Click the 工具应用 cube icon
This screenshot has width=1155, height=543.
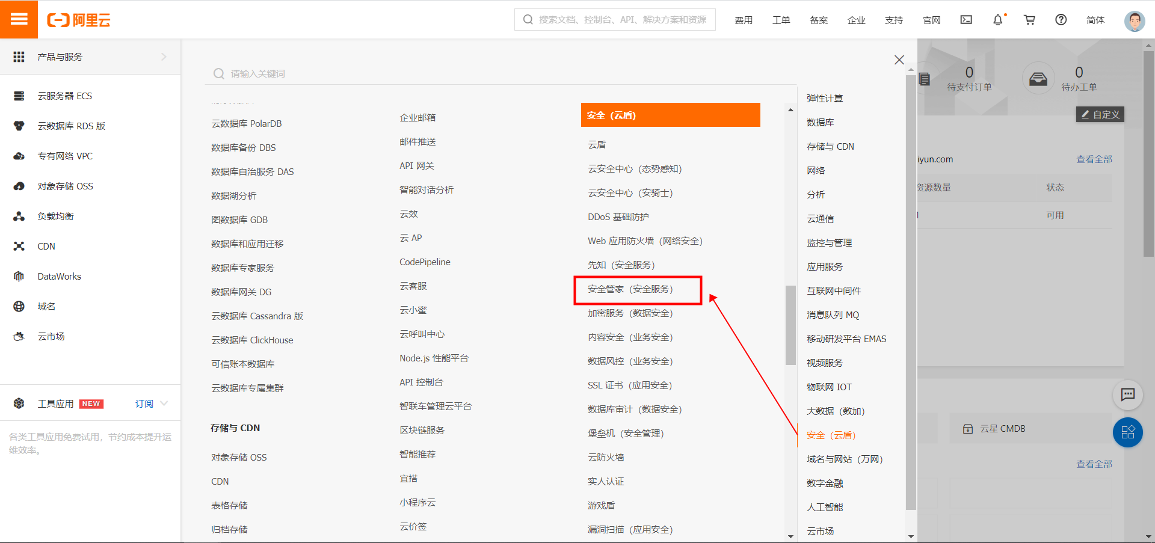19,403
